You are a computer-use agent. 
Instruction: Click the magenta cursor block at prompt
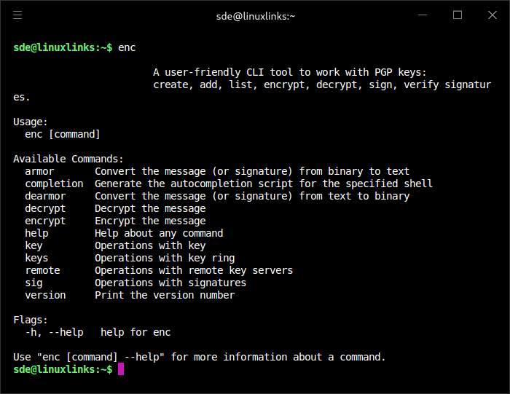coord(121,369)
